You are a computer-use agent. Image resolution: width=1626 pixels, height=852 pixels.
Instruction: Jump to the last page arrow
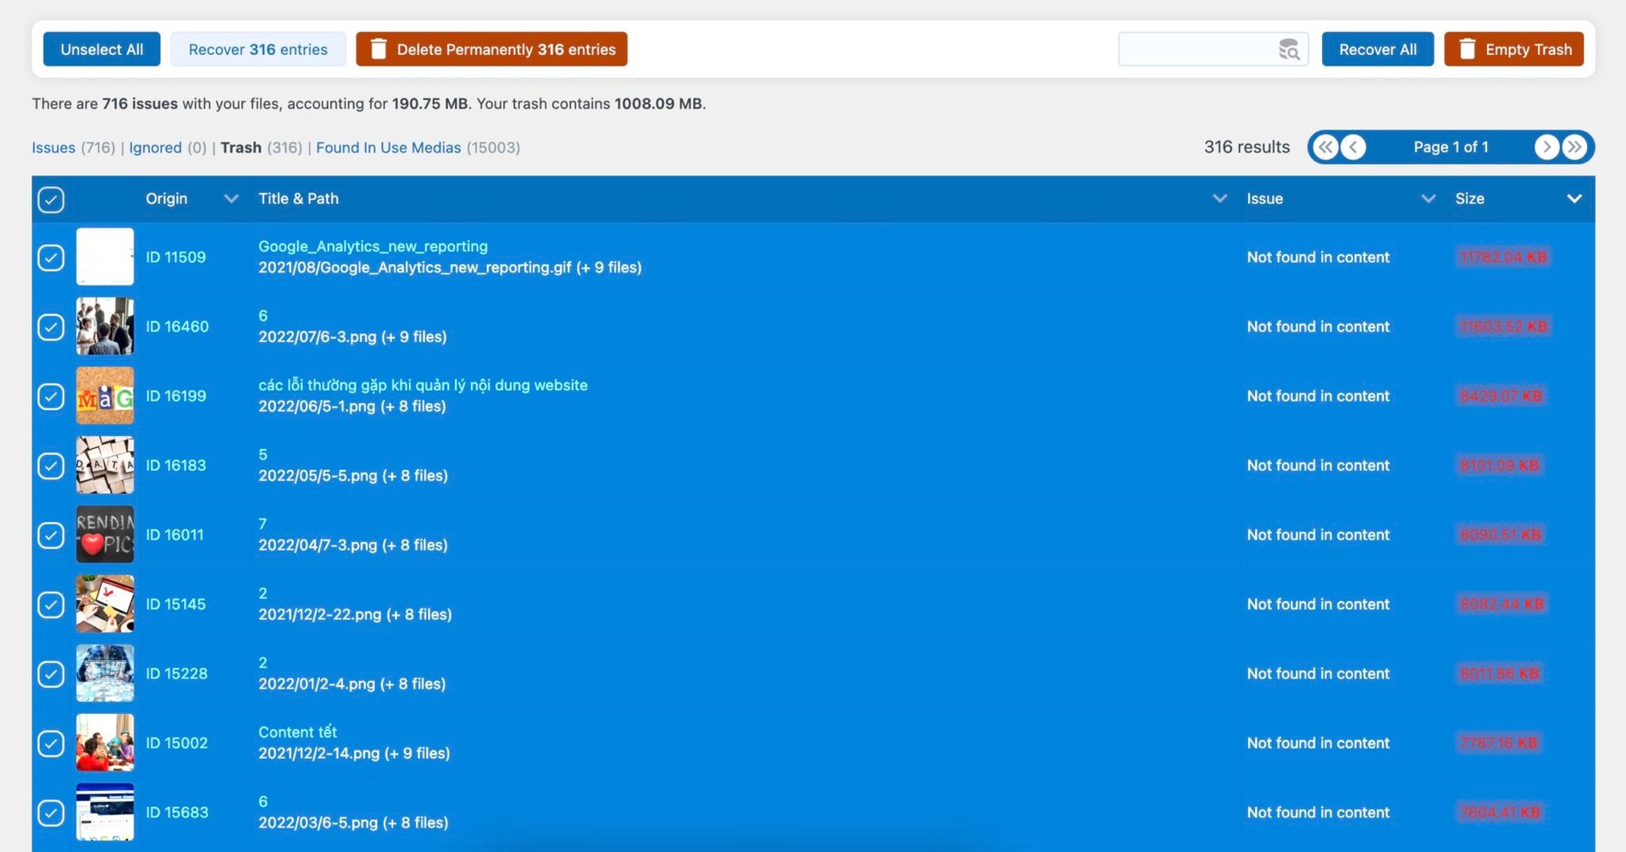point(1574,147)
